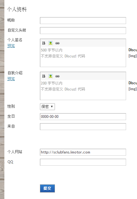Focus the 昵称 input field
137x199 pixels.
click(x=83, y=21)
